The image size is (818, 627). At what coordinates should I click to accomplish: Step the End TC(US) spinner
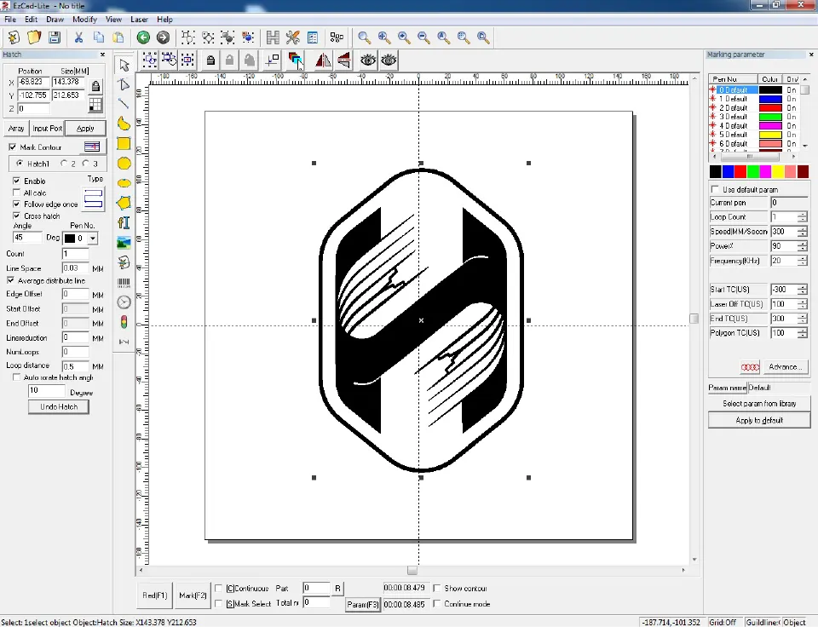pos(802,319)
